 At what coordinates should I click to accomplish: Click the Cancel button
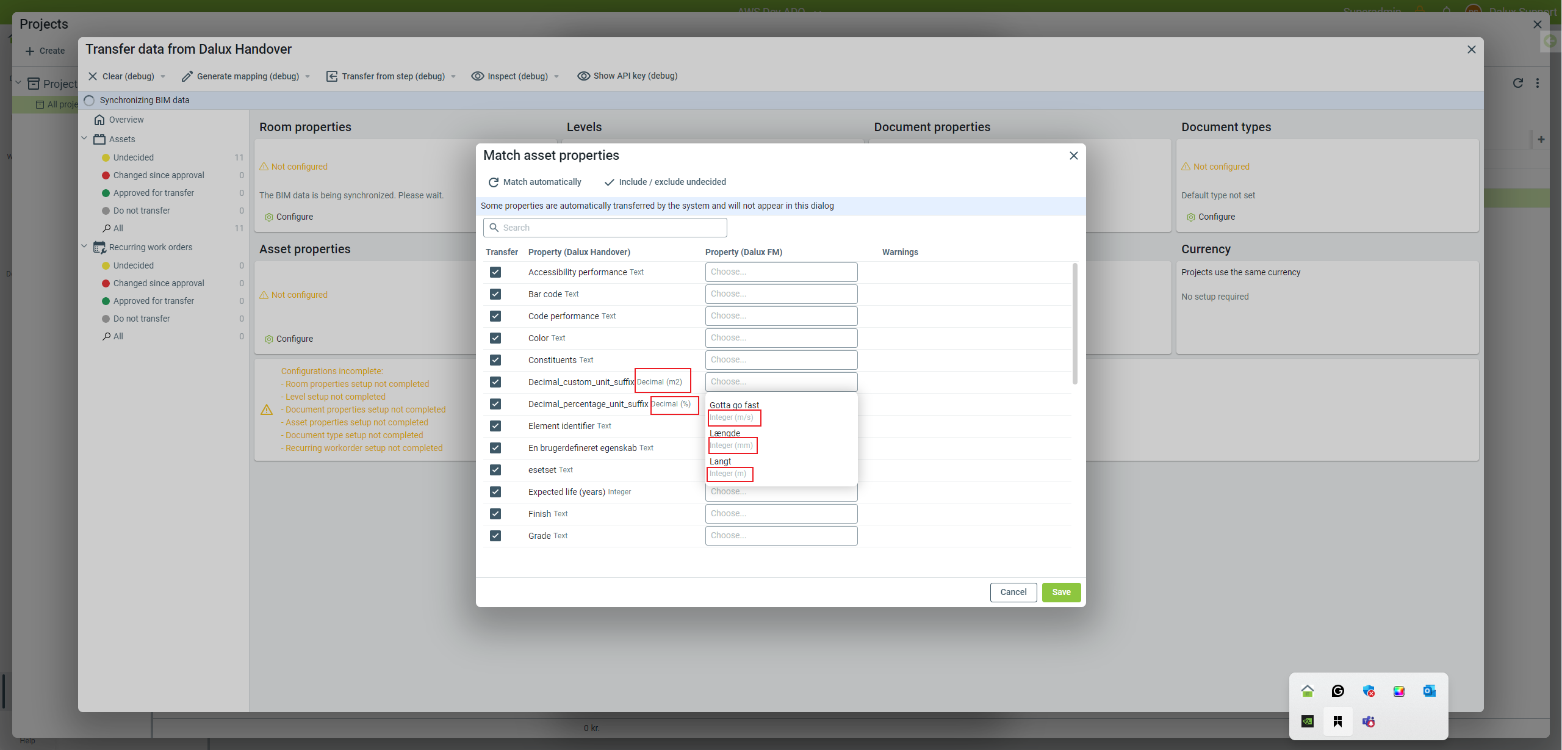click(1013, 593)
